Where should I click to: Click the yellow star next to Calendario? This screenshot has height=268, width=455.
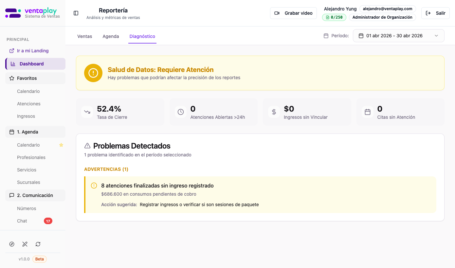[x=61, y=145]
